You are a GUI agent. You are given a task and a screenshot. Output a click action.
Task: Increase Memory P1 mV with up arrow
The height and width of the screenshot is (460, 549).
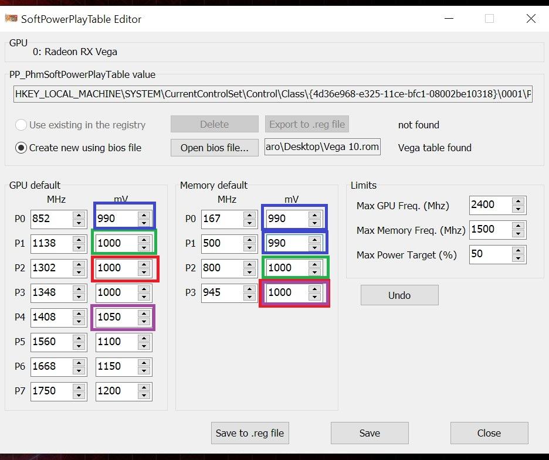tap(315, 240)
